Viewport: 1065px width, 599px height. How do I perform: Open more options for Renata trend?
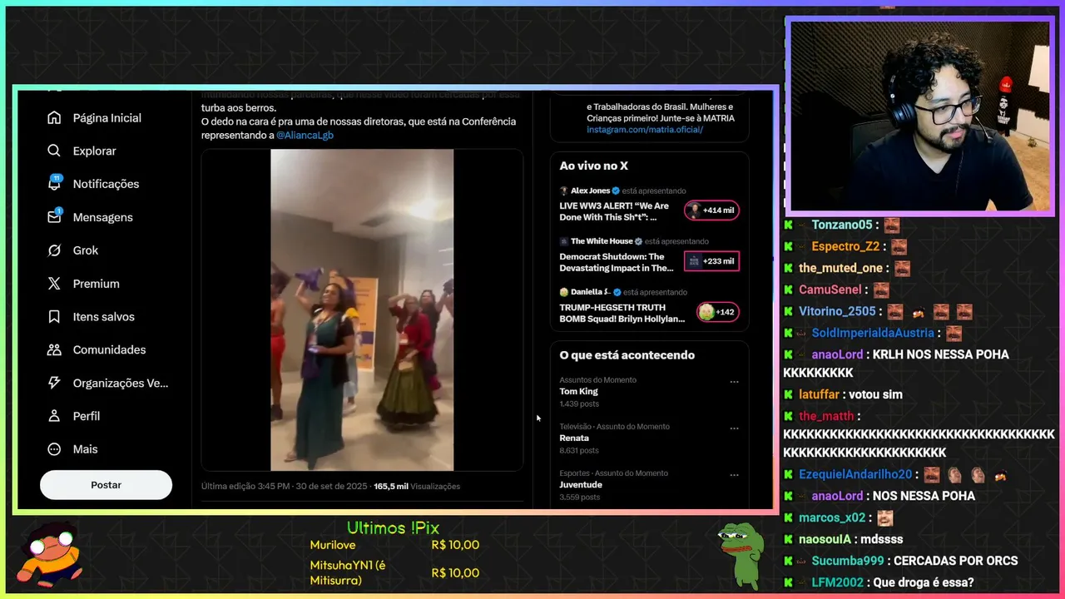point(734,428)
